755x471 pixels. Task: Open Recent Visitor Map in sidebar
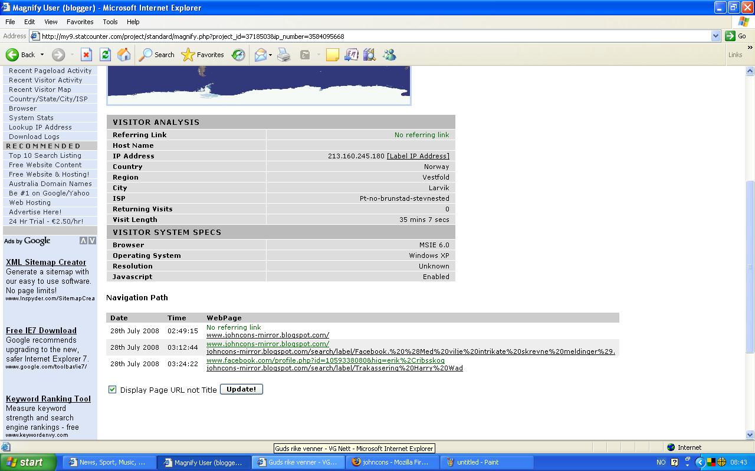point(40,89)
